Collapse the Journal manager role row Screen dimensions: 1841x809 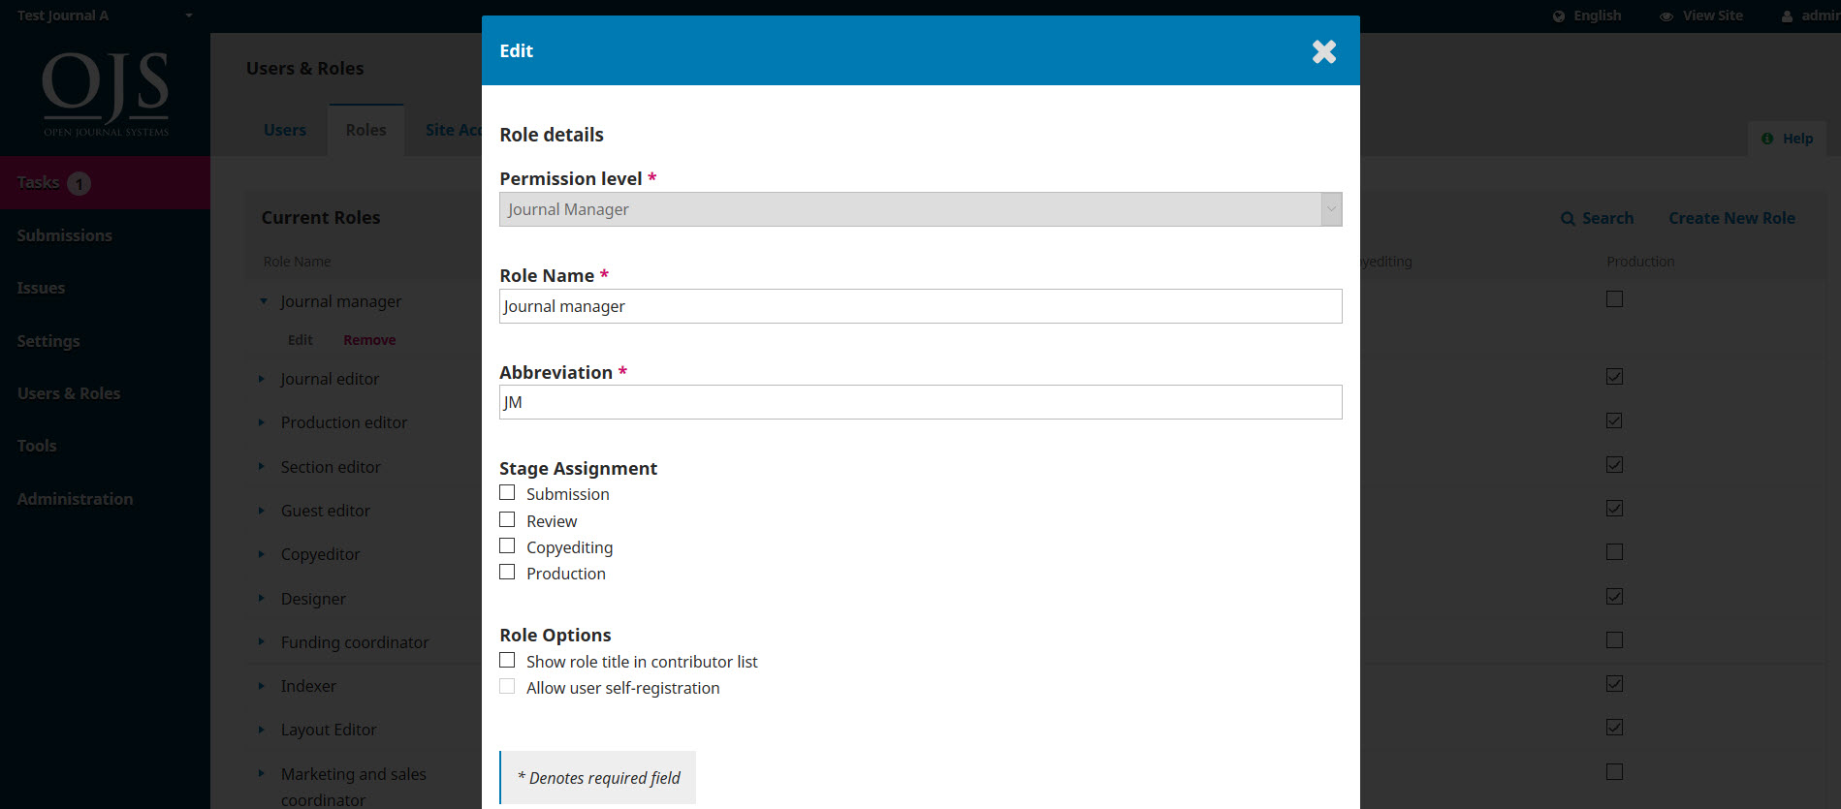tap(263, 301)
